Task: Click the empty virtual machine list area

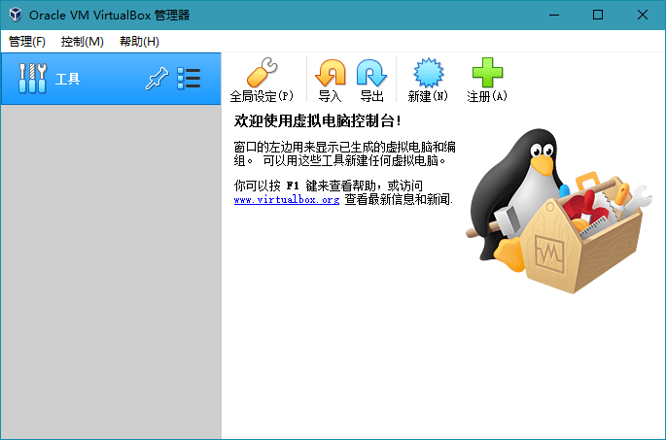Action: coord(110,272)
